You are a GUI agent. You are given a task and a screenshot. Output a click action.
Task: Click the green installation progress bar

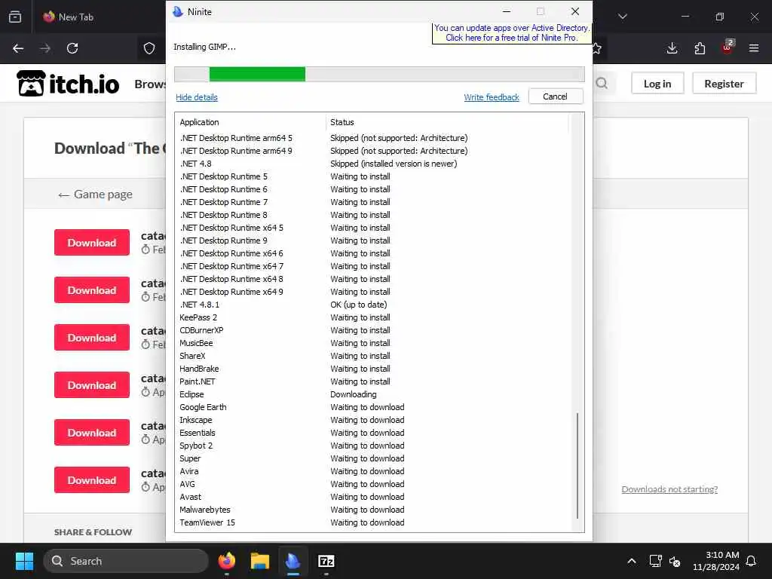coord(257,75)
